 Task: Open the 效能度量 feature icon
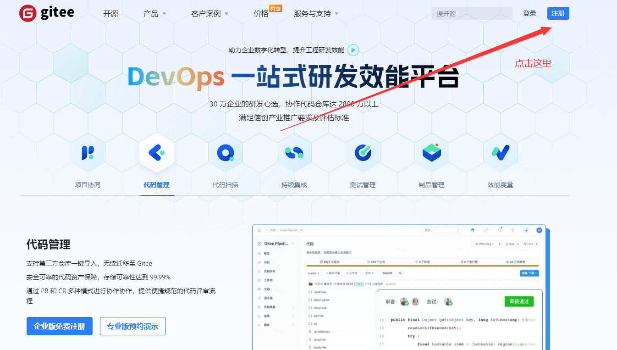[x=500, y=153]
